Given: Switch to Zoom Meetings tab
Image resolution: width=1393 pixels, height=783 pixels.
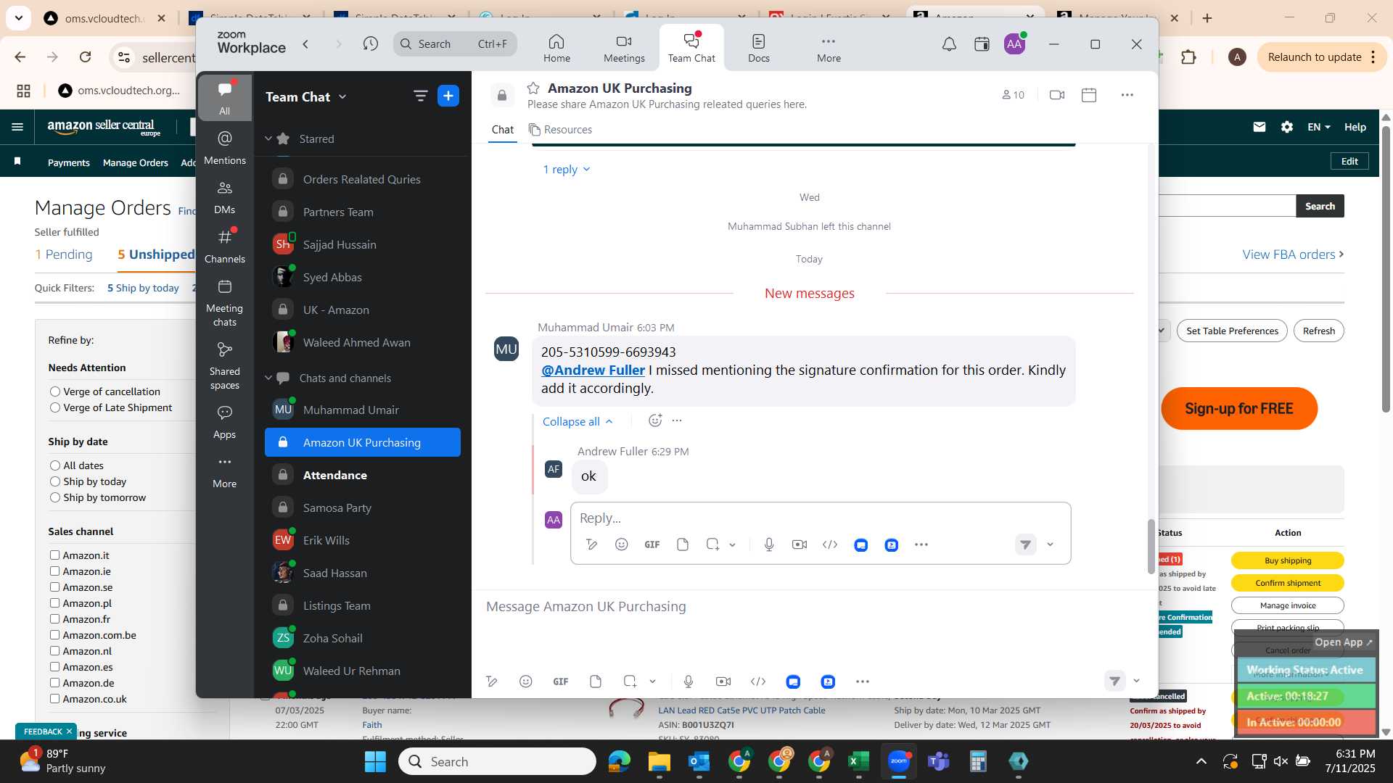Looking at the screenshot, I should 624,48.
